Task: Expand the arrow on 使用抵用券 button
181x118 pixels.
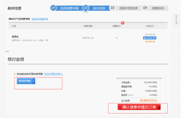Action: coord(34,81)
